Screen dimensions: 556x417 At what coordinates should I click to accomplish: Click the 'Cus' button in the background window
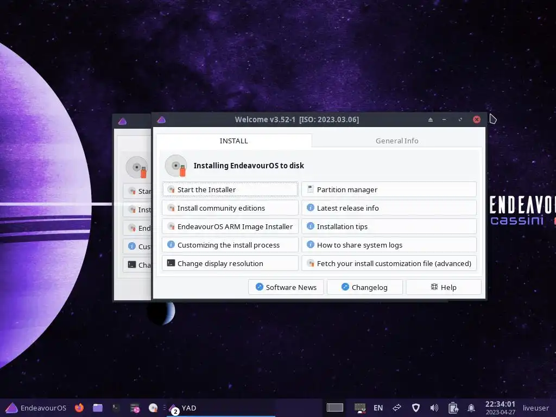[137, 247]
